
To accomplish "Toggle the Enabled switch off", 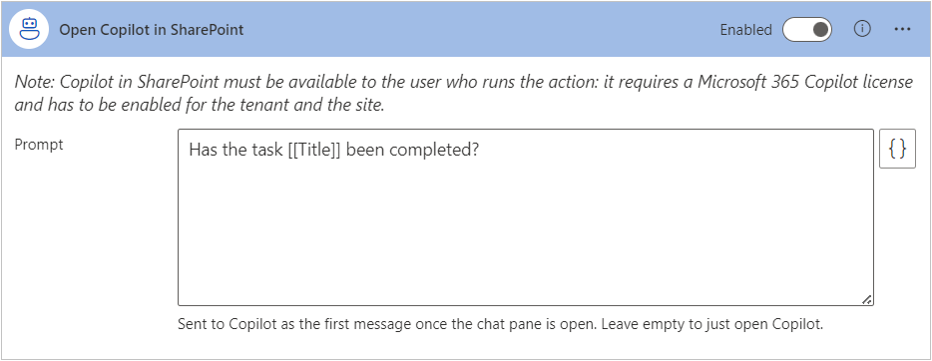I will pos(806,30).
